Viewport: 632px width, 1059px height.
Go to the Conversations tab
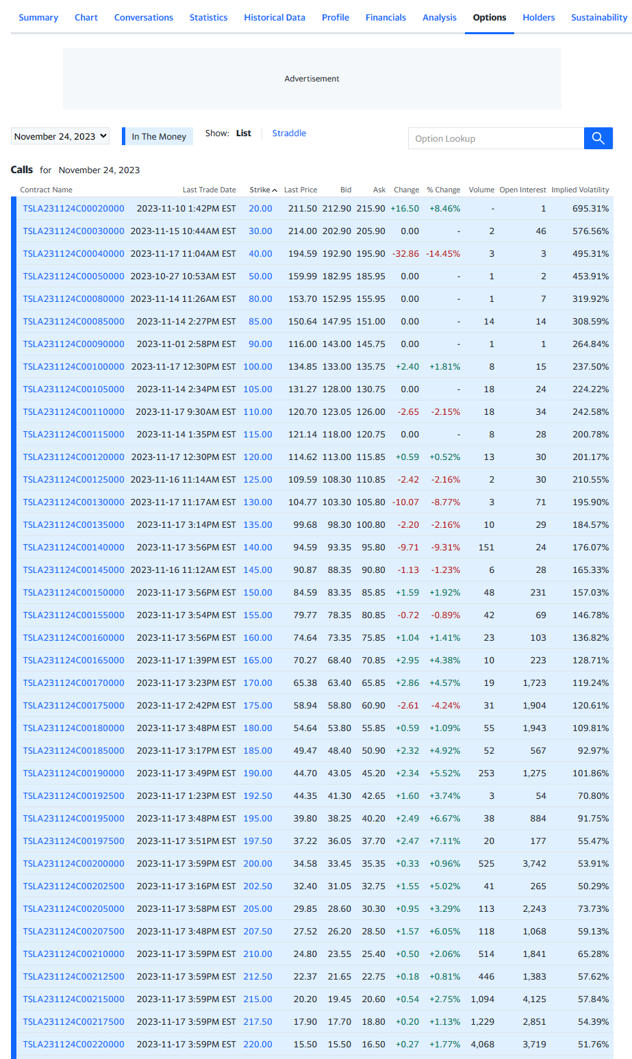[144, 17]
